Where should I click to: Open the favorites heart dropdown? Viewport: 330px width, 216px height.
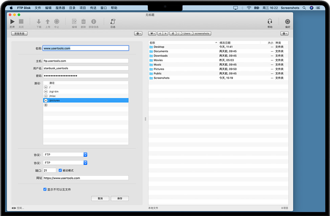pos(152,34)
